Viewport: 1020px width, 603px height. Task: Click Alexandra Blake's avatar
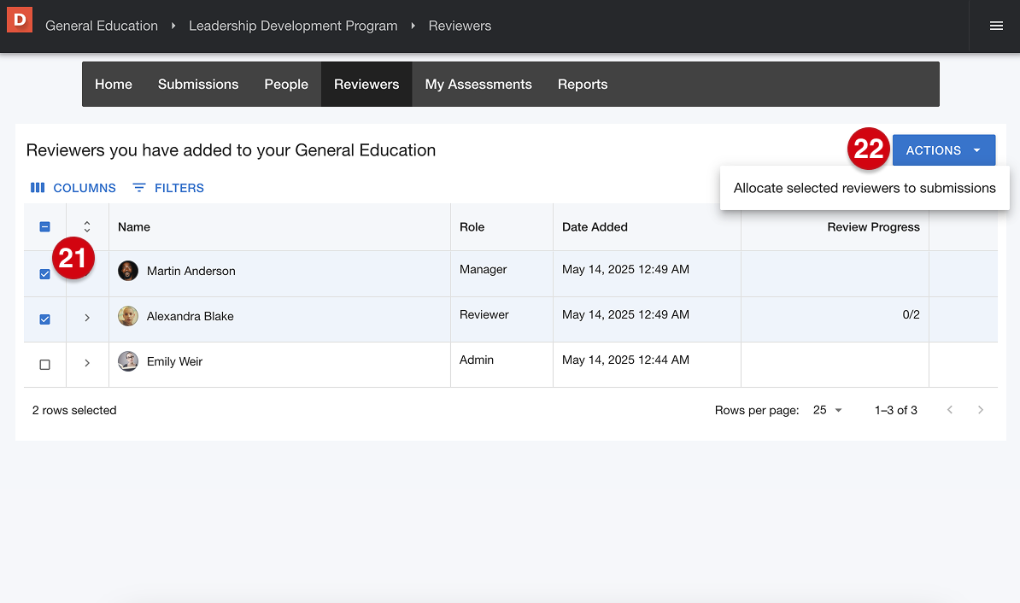[128, 316]
